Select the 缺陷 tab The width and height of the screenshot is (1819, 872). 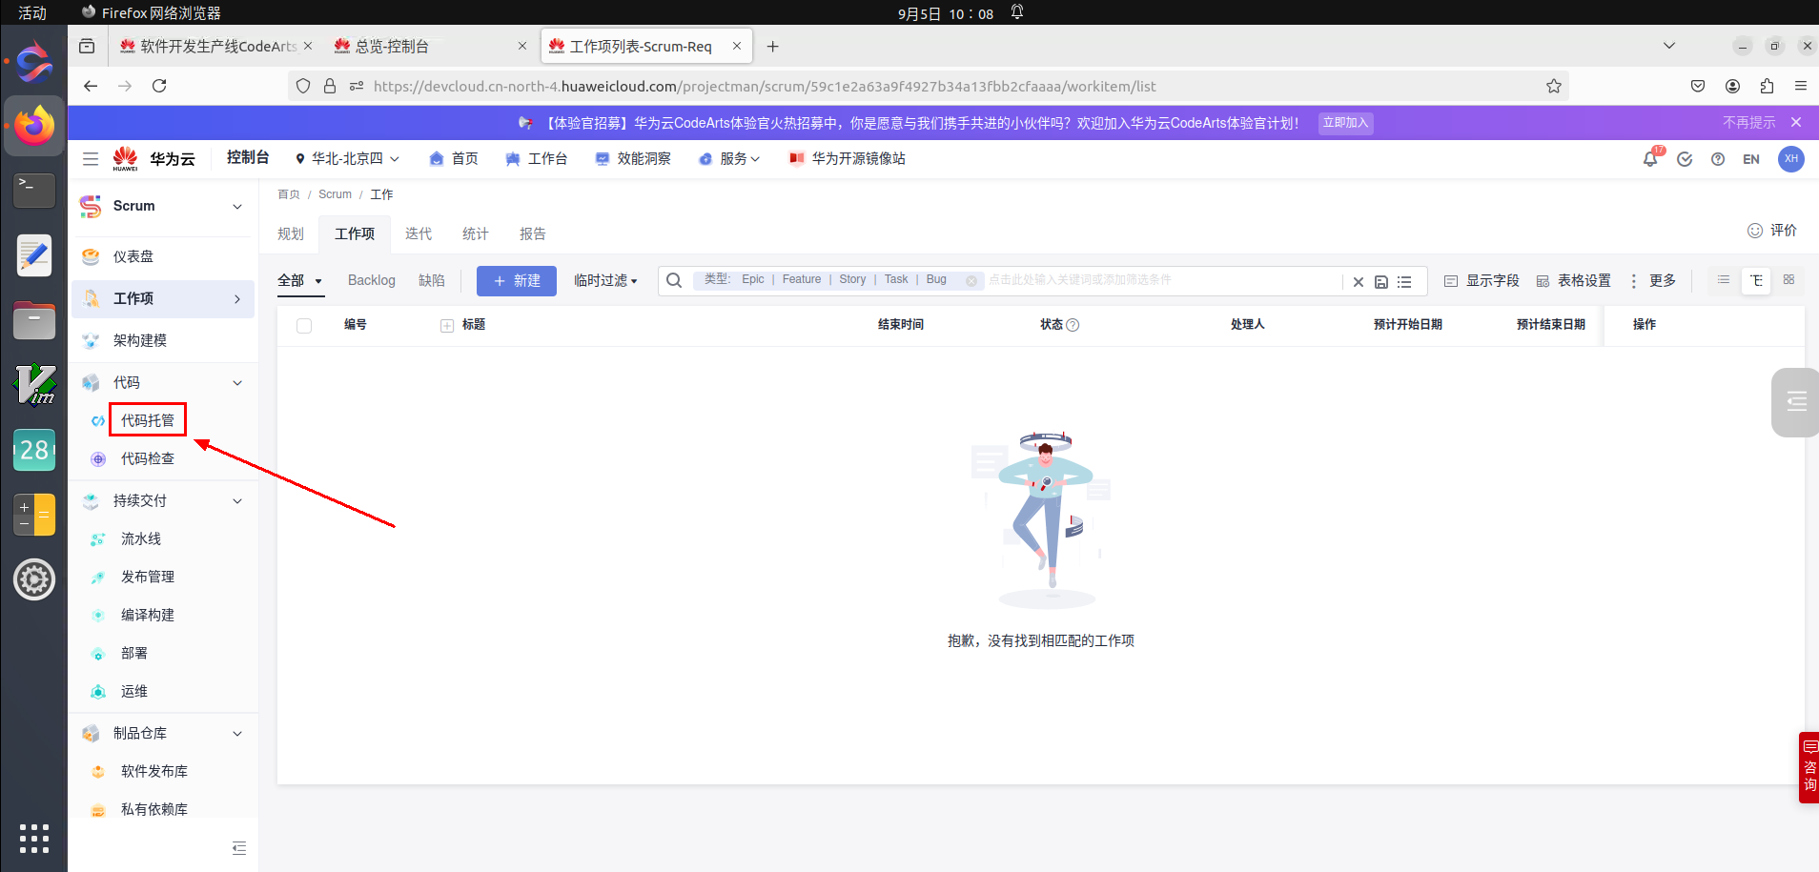[432, 280]
